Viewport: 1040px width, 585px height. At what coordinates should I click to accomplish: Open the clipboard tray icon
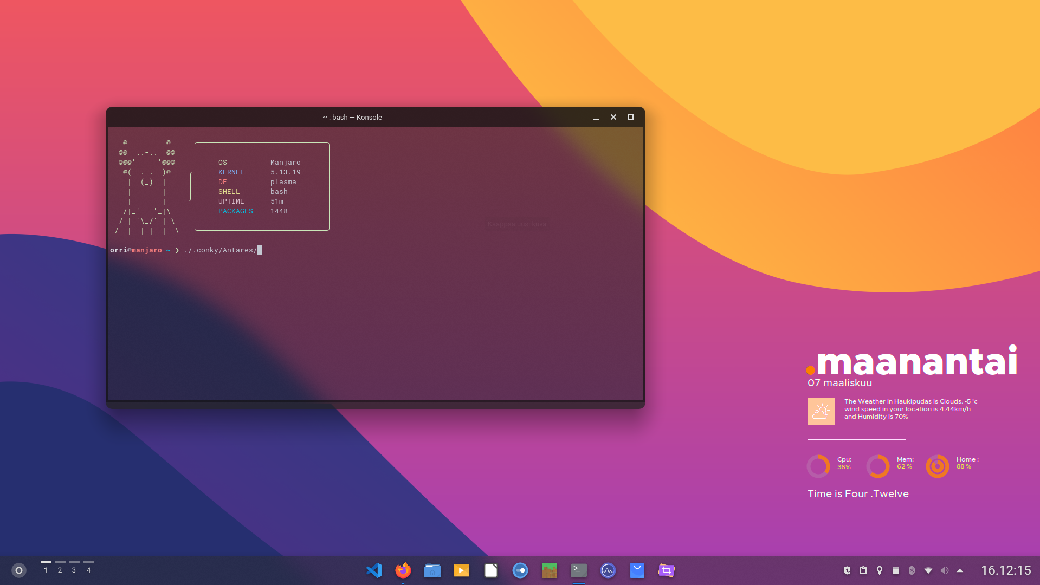click(863, 570)
